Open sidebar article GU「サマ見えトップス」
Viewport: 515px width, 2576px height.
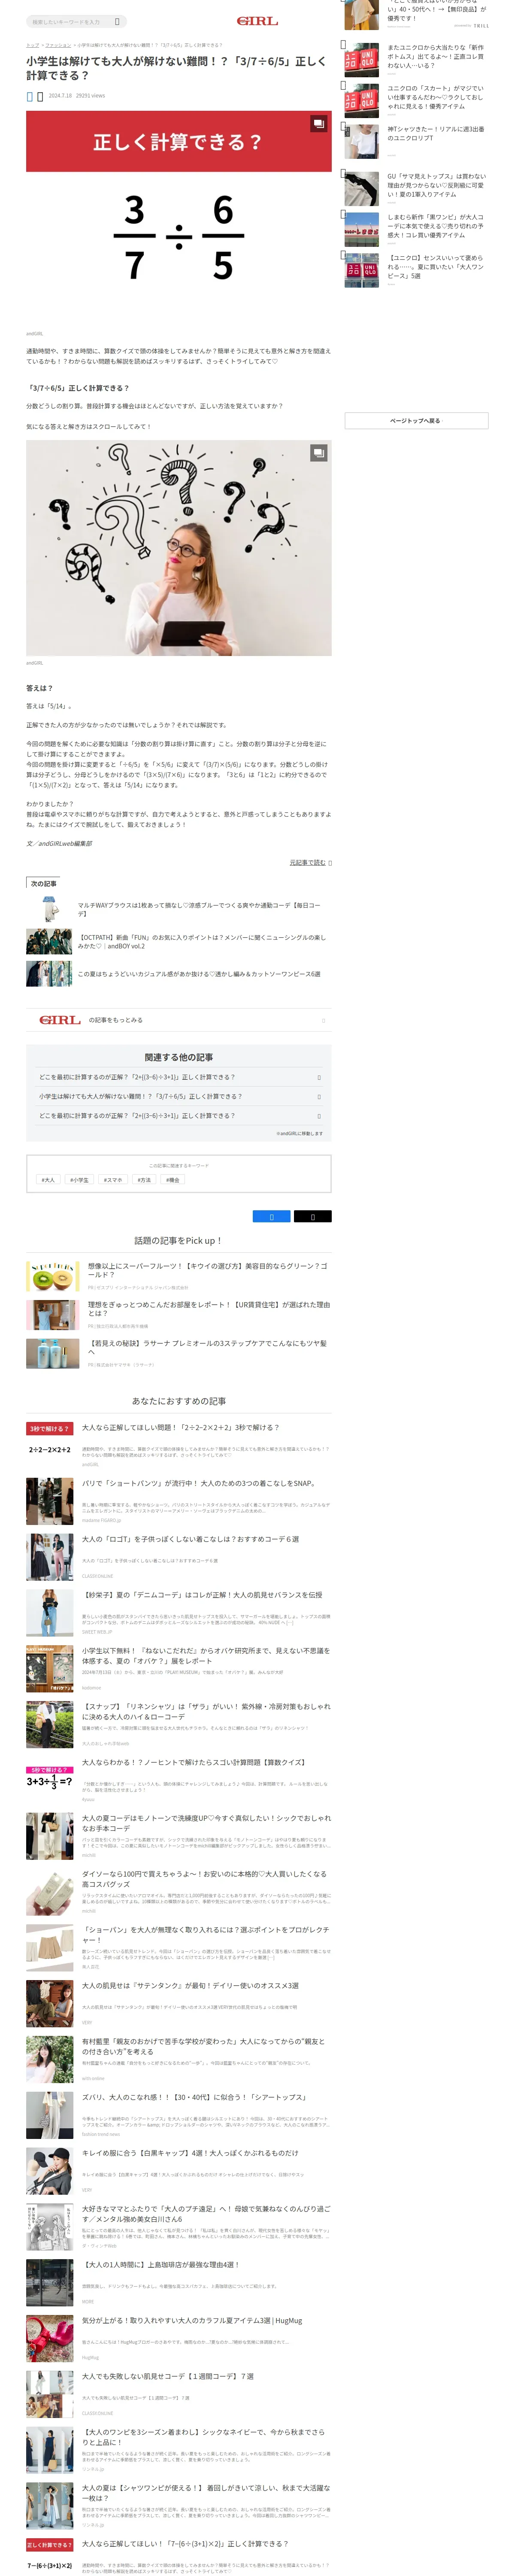436,185
